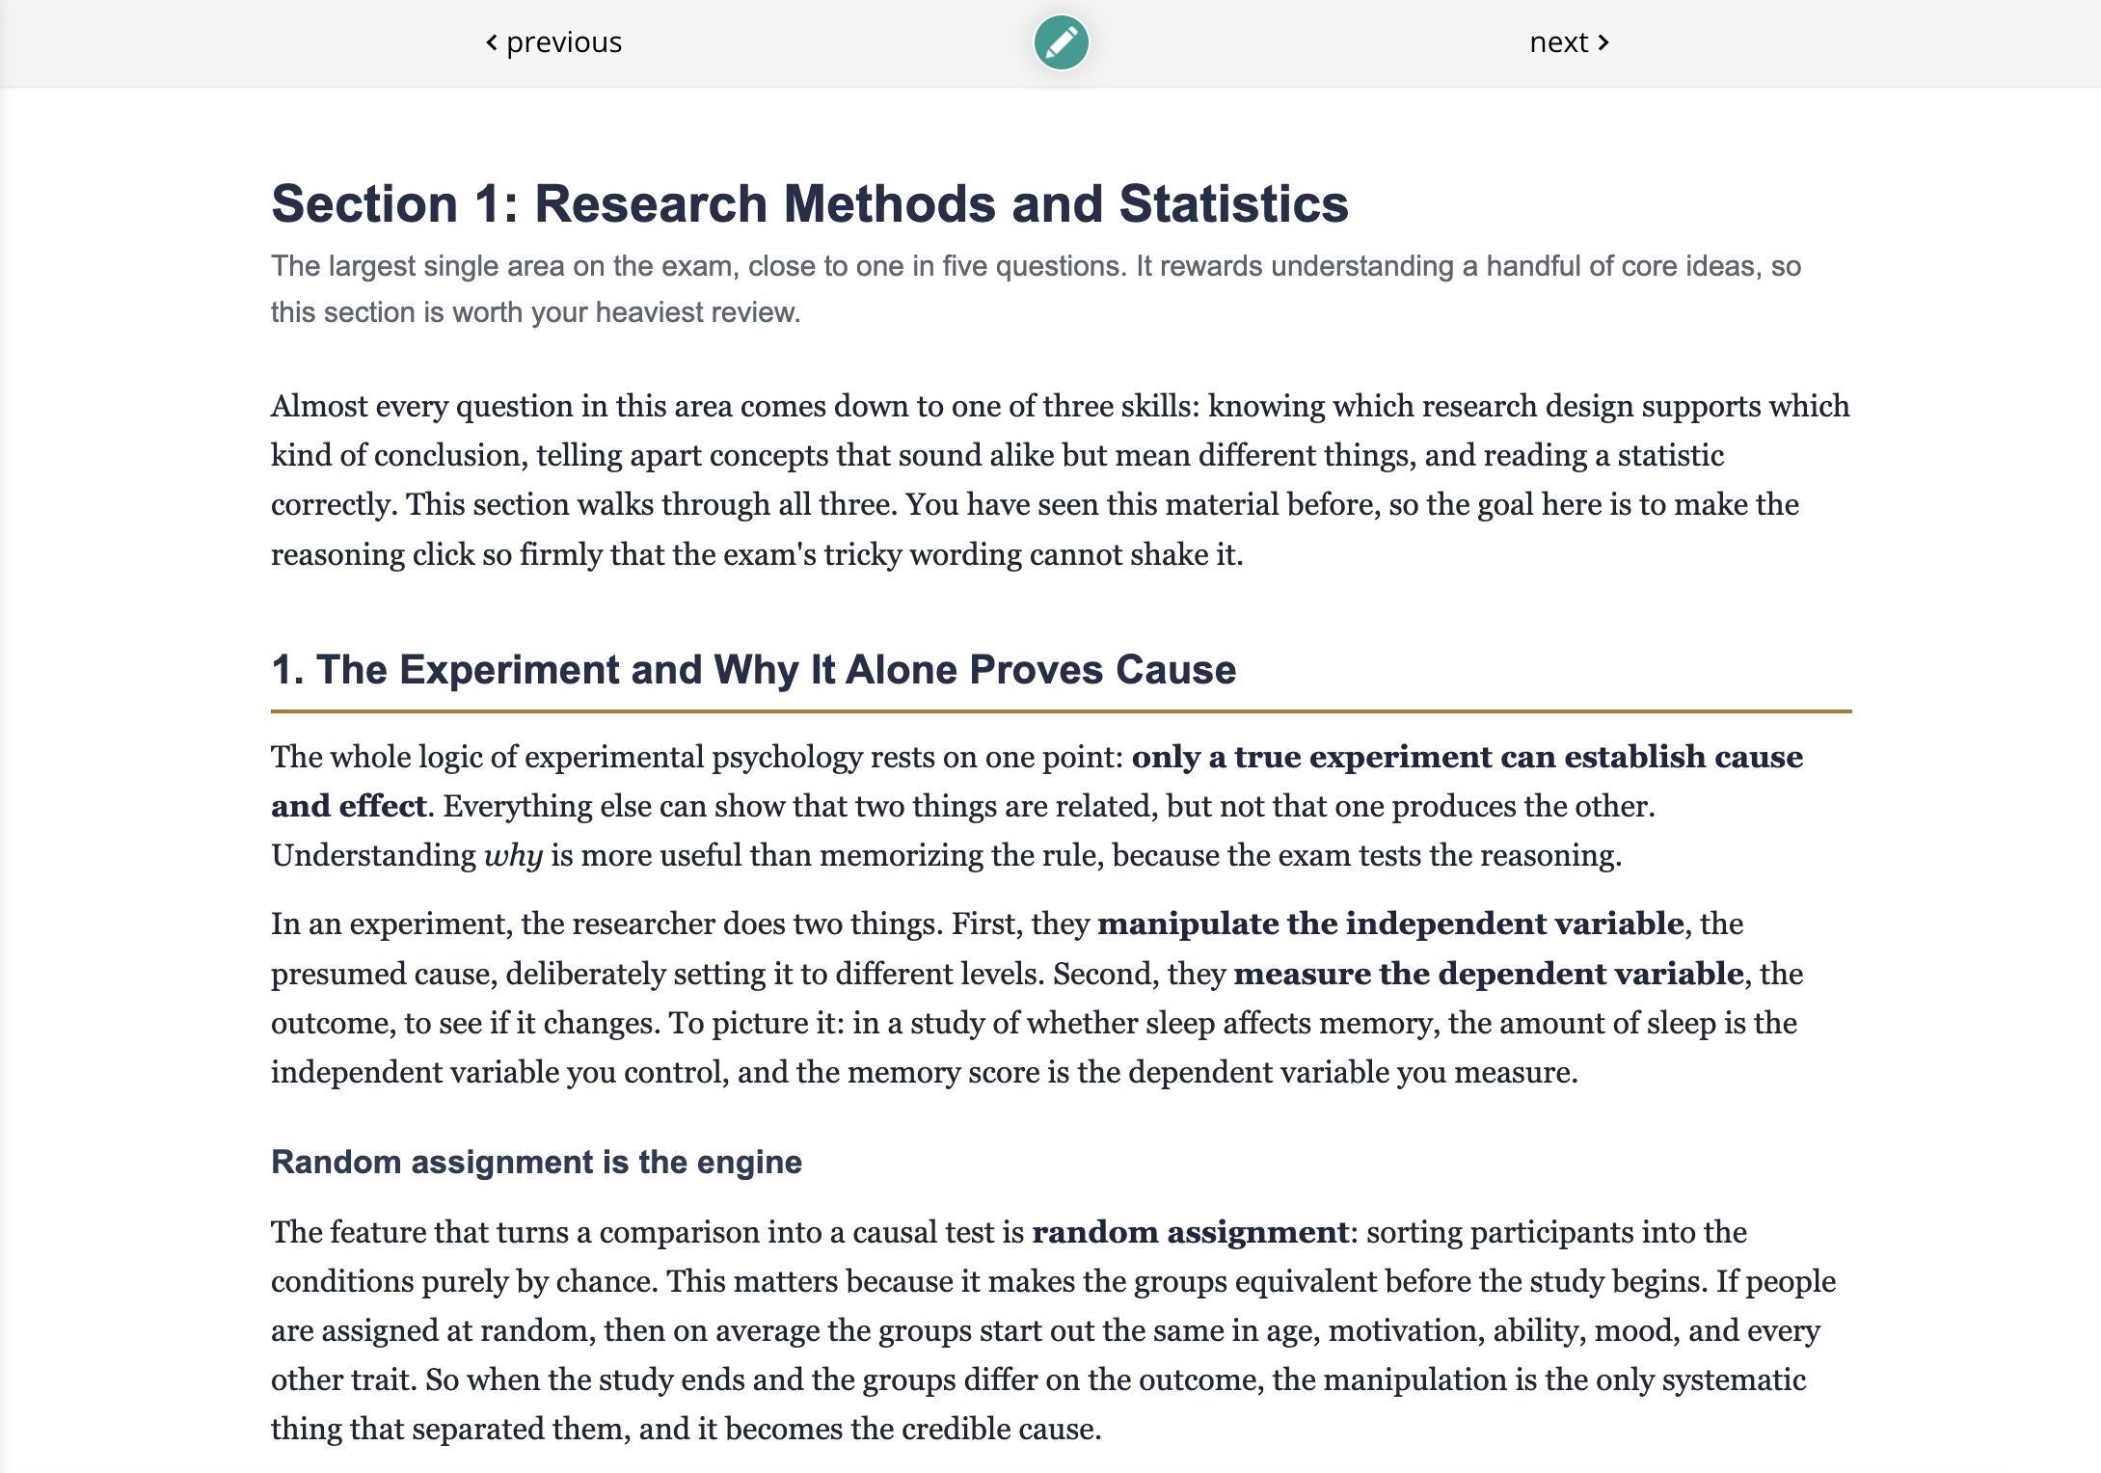Image resolution: width=2101 pixels, height=1473 pixels.
Task: Click paragraph starting The feature that turns
Action: [x=1053, y=1330]
